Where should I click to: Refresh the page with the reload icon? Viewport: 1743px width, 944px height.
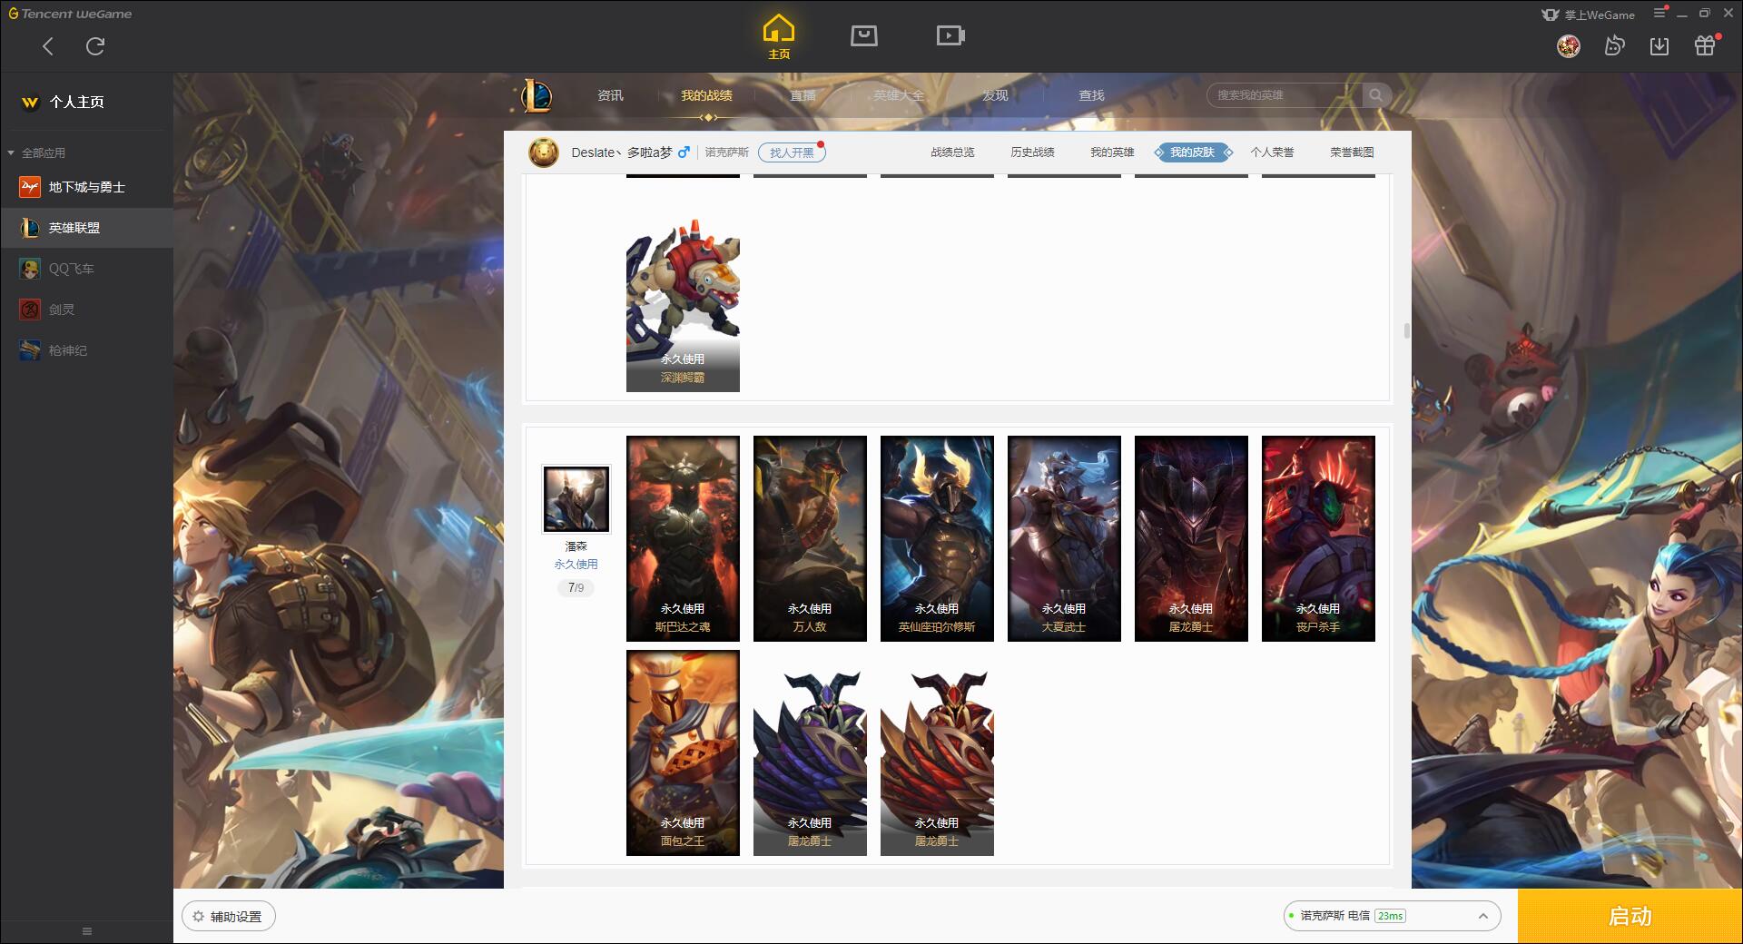click(x=95, y=46)
